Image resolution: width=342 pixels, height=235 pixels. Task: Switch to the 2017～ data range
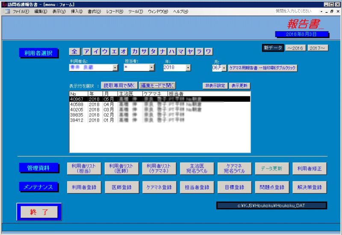[318, 48]
